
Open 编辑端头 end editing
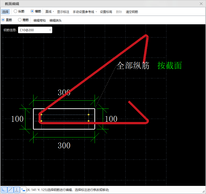point(56,20)
